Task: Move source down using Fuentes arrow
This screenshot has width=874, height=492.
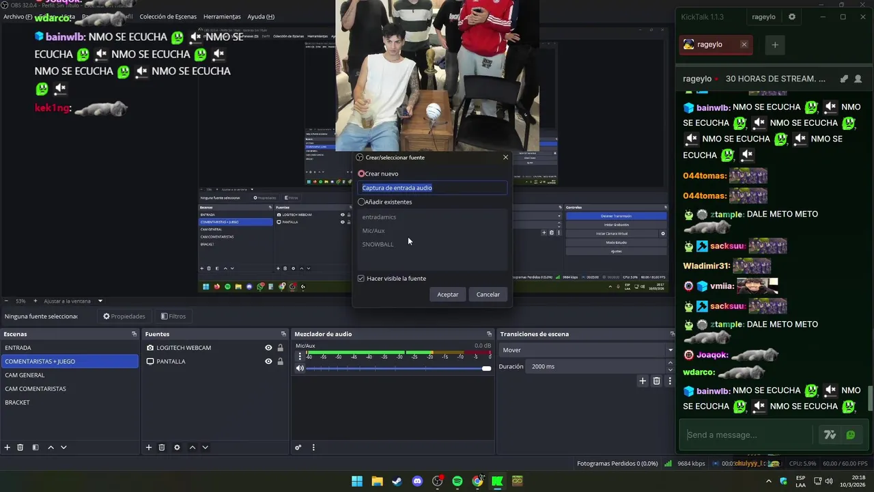Action: [x=205, y=448]
